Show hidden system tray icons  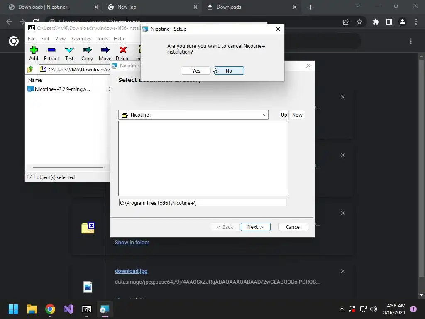click(342, 309)
